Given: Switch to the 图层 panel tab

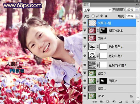Looking at the screenshot, I should (86, 5).
